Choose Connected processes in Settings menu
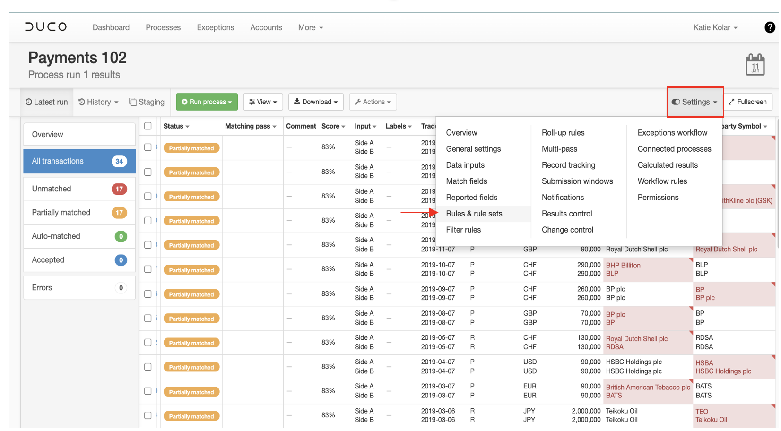The height and width of the screenshot is (431, 781). tap(674, 149)
